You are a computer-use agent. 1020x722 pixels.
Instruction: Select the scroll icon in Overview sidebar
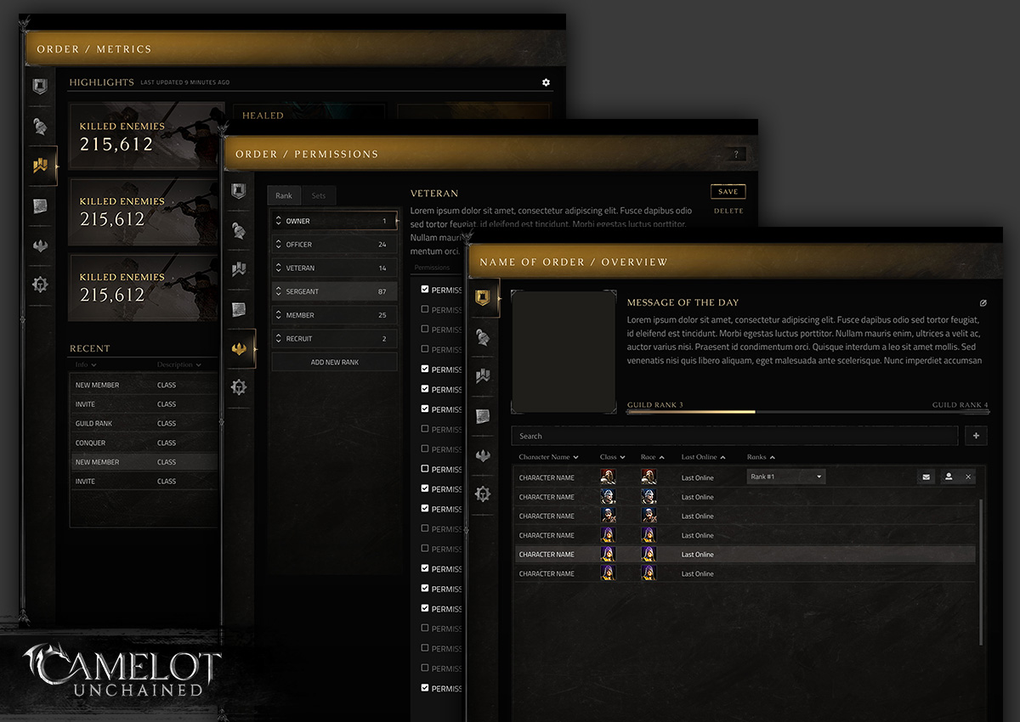(x=483, y=416)
